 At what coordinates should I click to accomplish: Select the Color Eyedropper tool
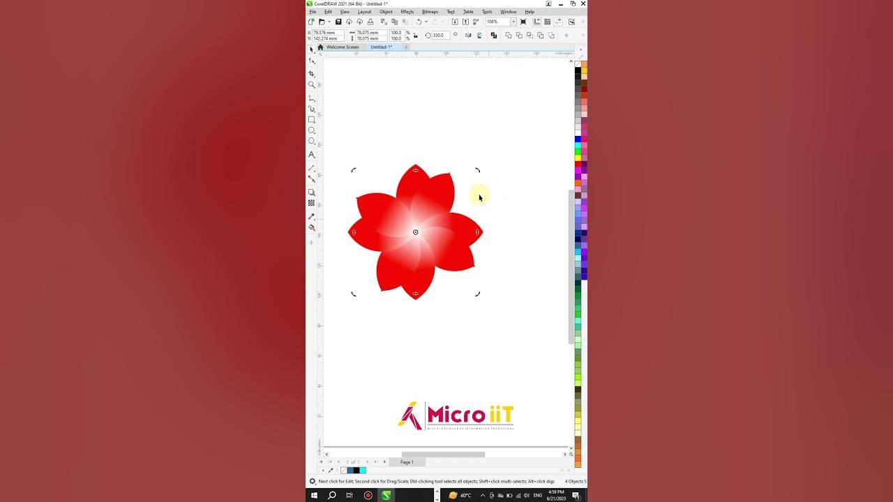pos(312,216)
